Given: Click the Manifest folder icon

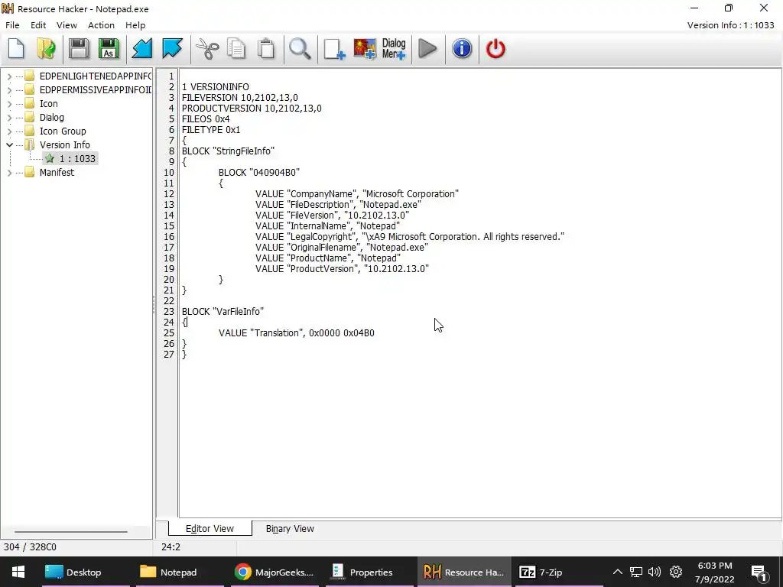Looking at the screenshot, I should coord(30,172).
